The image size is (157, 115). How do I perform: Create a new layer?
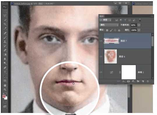tap(143, 81)
